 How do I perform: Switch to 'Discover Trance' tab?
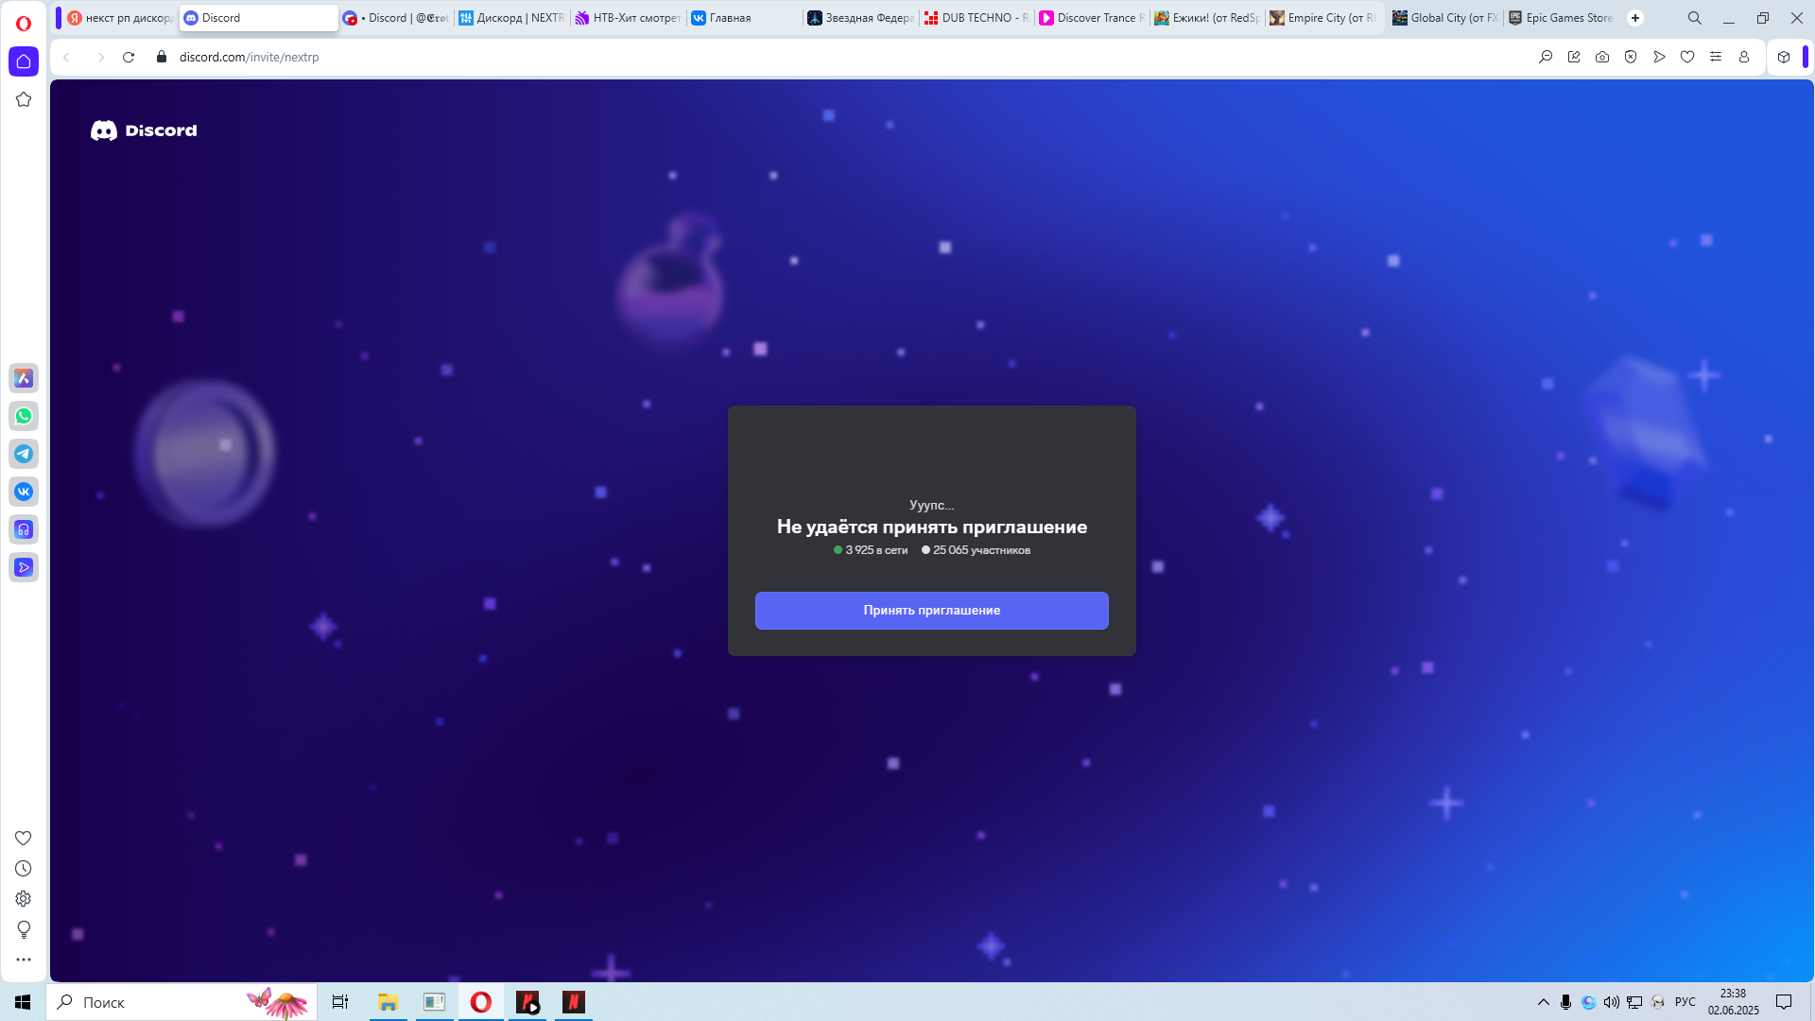tap(1092, 18)
